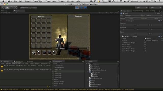Toggle Clear on play in Console

tap(16, 63)
